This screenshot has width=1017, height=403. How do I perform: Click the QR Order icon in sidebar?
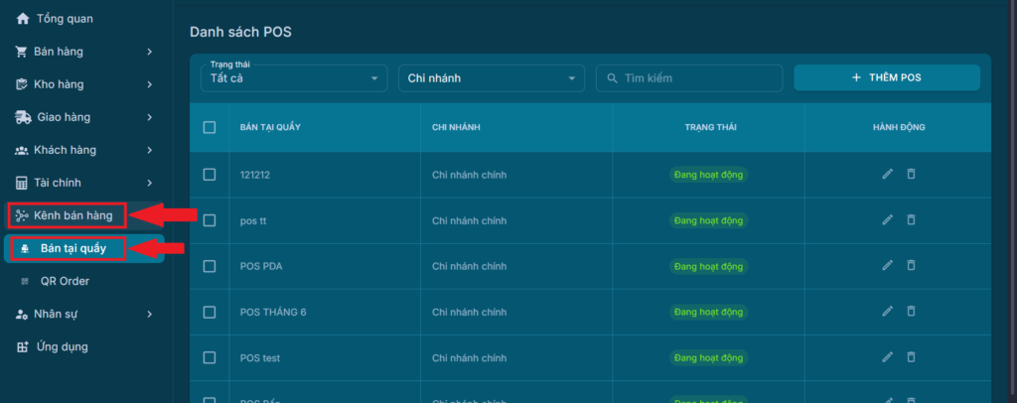(24, 282)
